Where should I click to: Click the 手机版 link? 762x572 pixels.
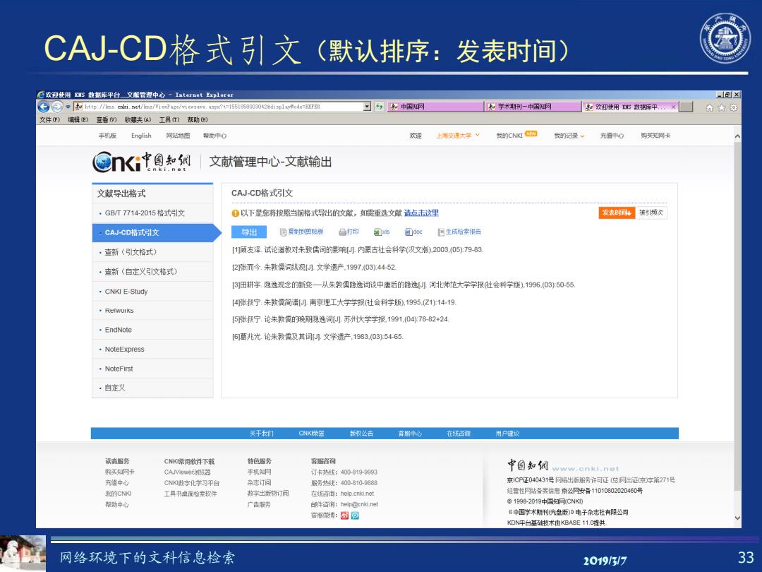tap(107, 136)
